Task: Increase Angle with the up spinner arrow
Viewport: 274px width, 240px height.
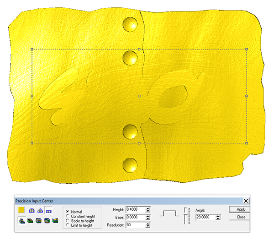Action: point(218,216)
